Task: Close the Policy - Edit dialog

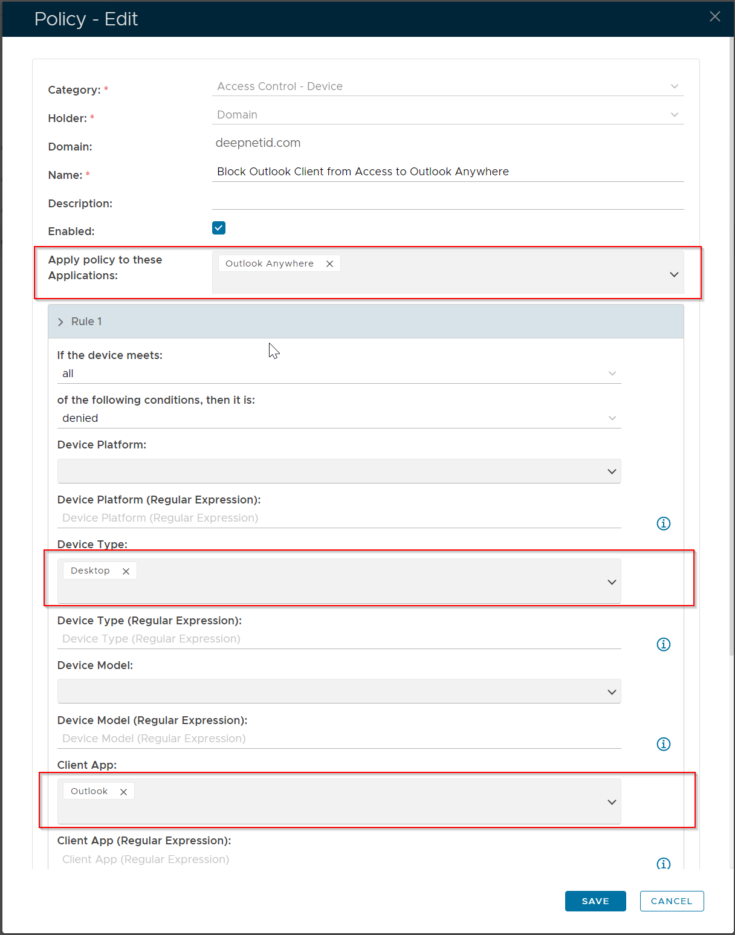Action: (714, 17)
